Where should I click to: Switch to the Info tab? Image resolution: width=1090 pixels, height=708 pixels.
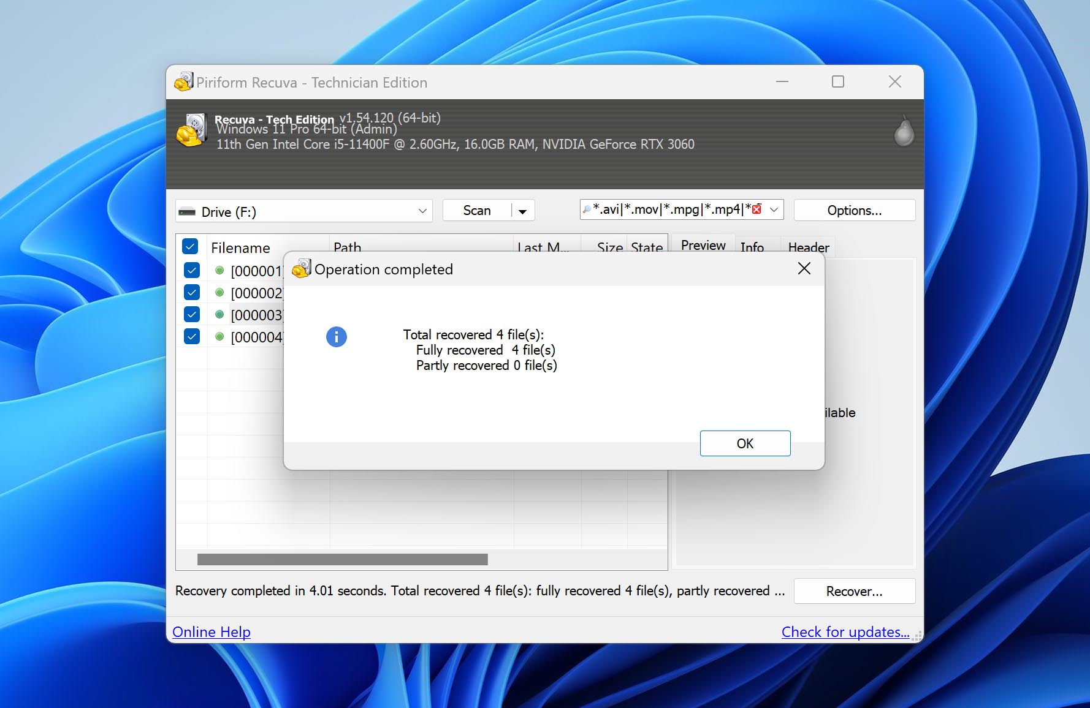pyautogui.click(x=752, y=247)
